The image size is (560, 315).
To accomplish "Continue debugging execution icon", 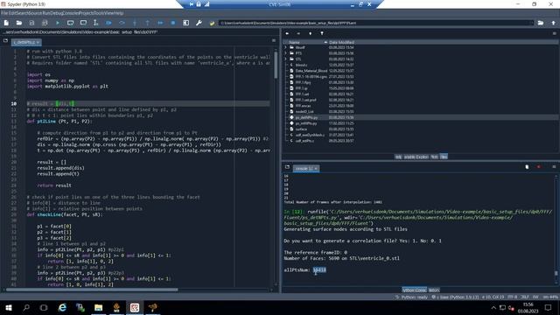I will click(x=160, y=23).
